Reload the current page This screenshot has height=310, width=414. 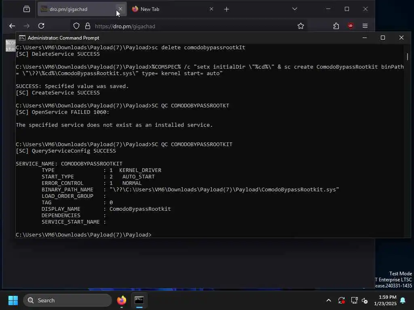tap(41, 26)
